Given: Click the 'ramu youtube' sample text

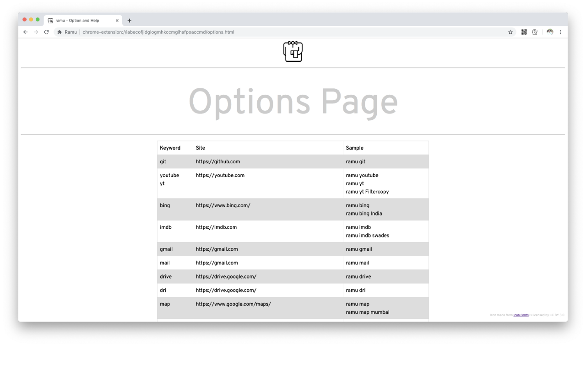Looking at the screenshot, I should point(362,175).
